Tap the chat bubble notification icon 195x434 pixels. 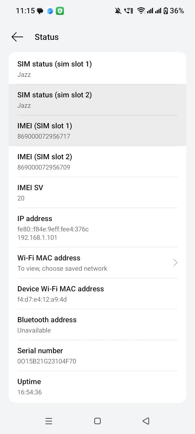[x=40, y=11]
